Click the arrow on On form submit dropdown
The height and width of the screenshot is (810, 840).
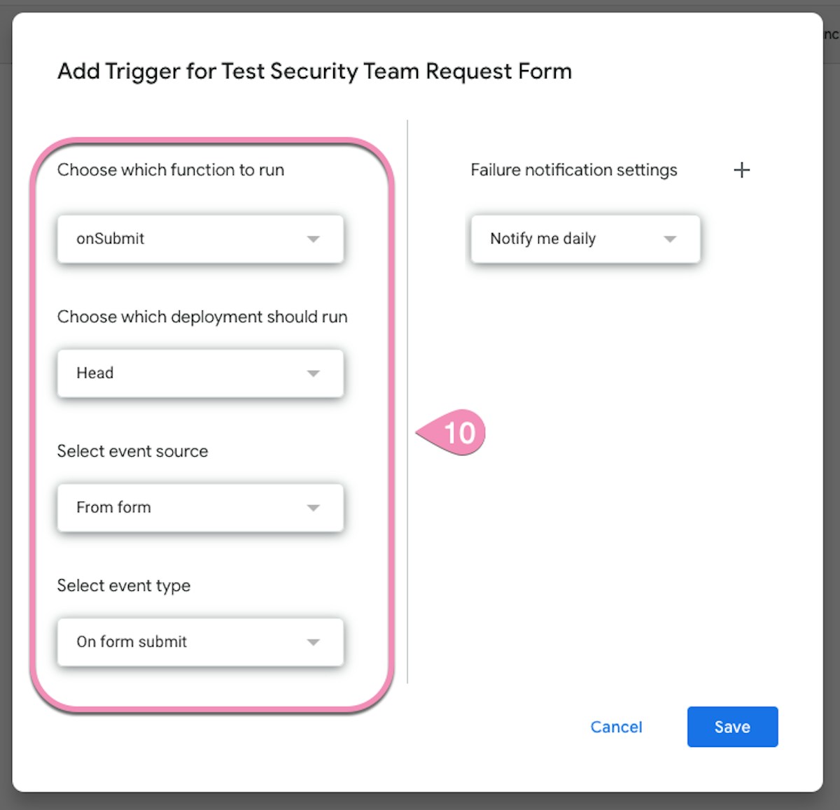(x=313, y=642)
